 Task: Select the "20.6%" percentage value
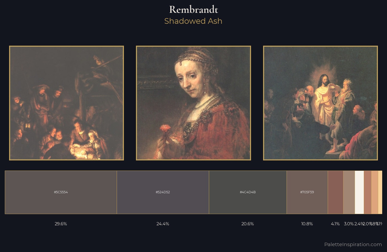pyautogui.click(x=248, y=224)
